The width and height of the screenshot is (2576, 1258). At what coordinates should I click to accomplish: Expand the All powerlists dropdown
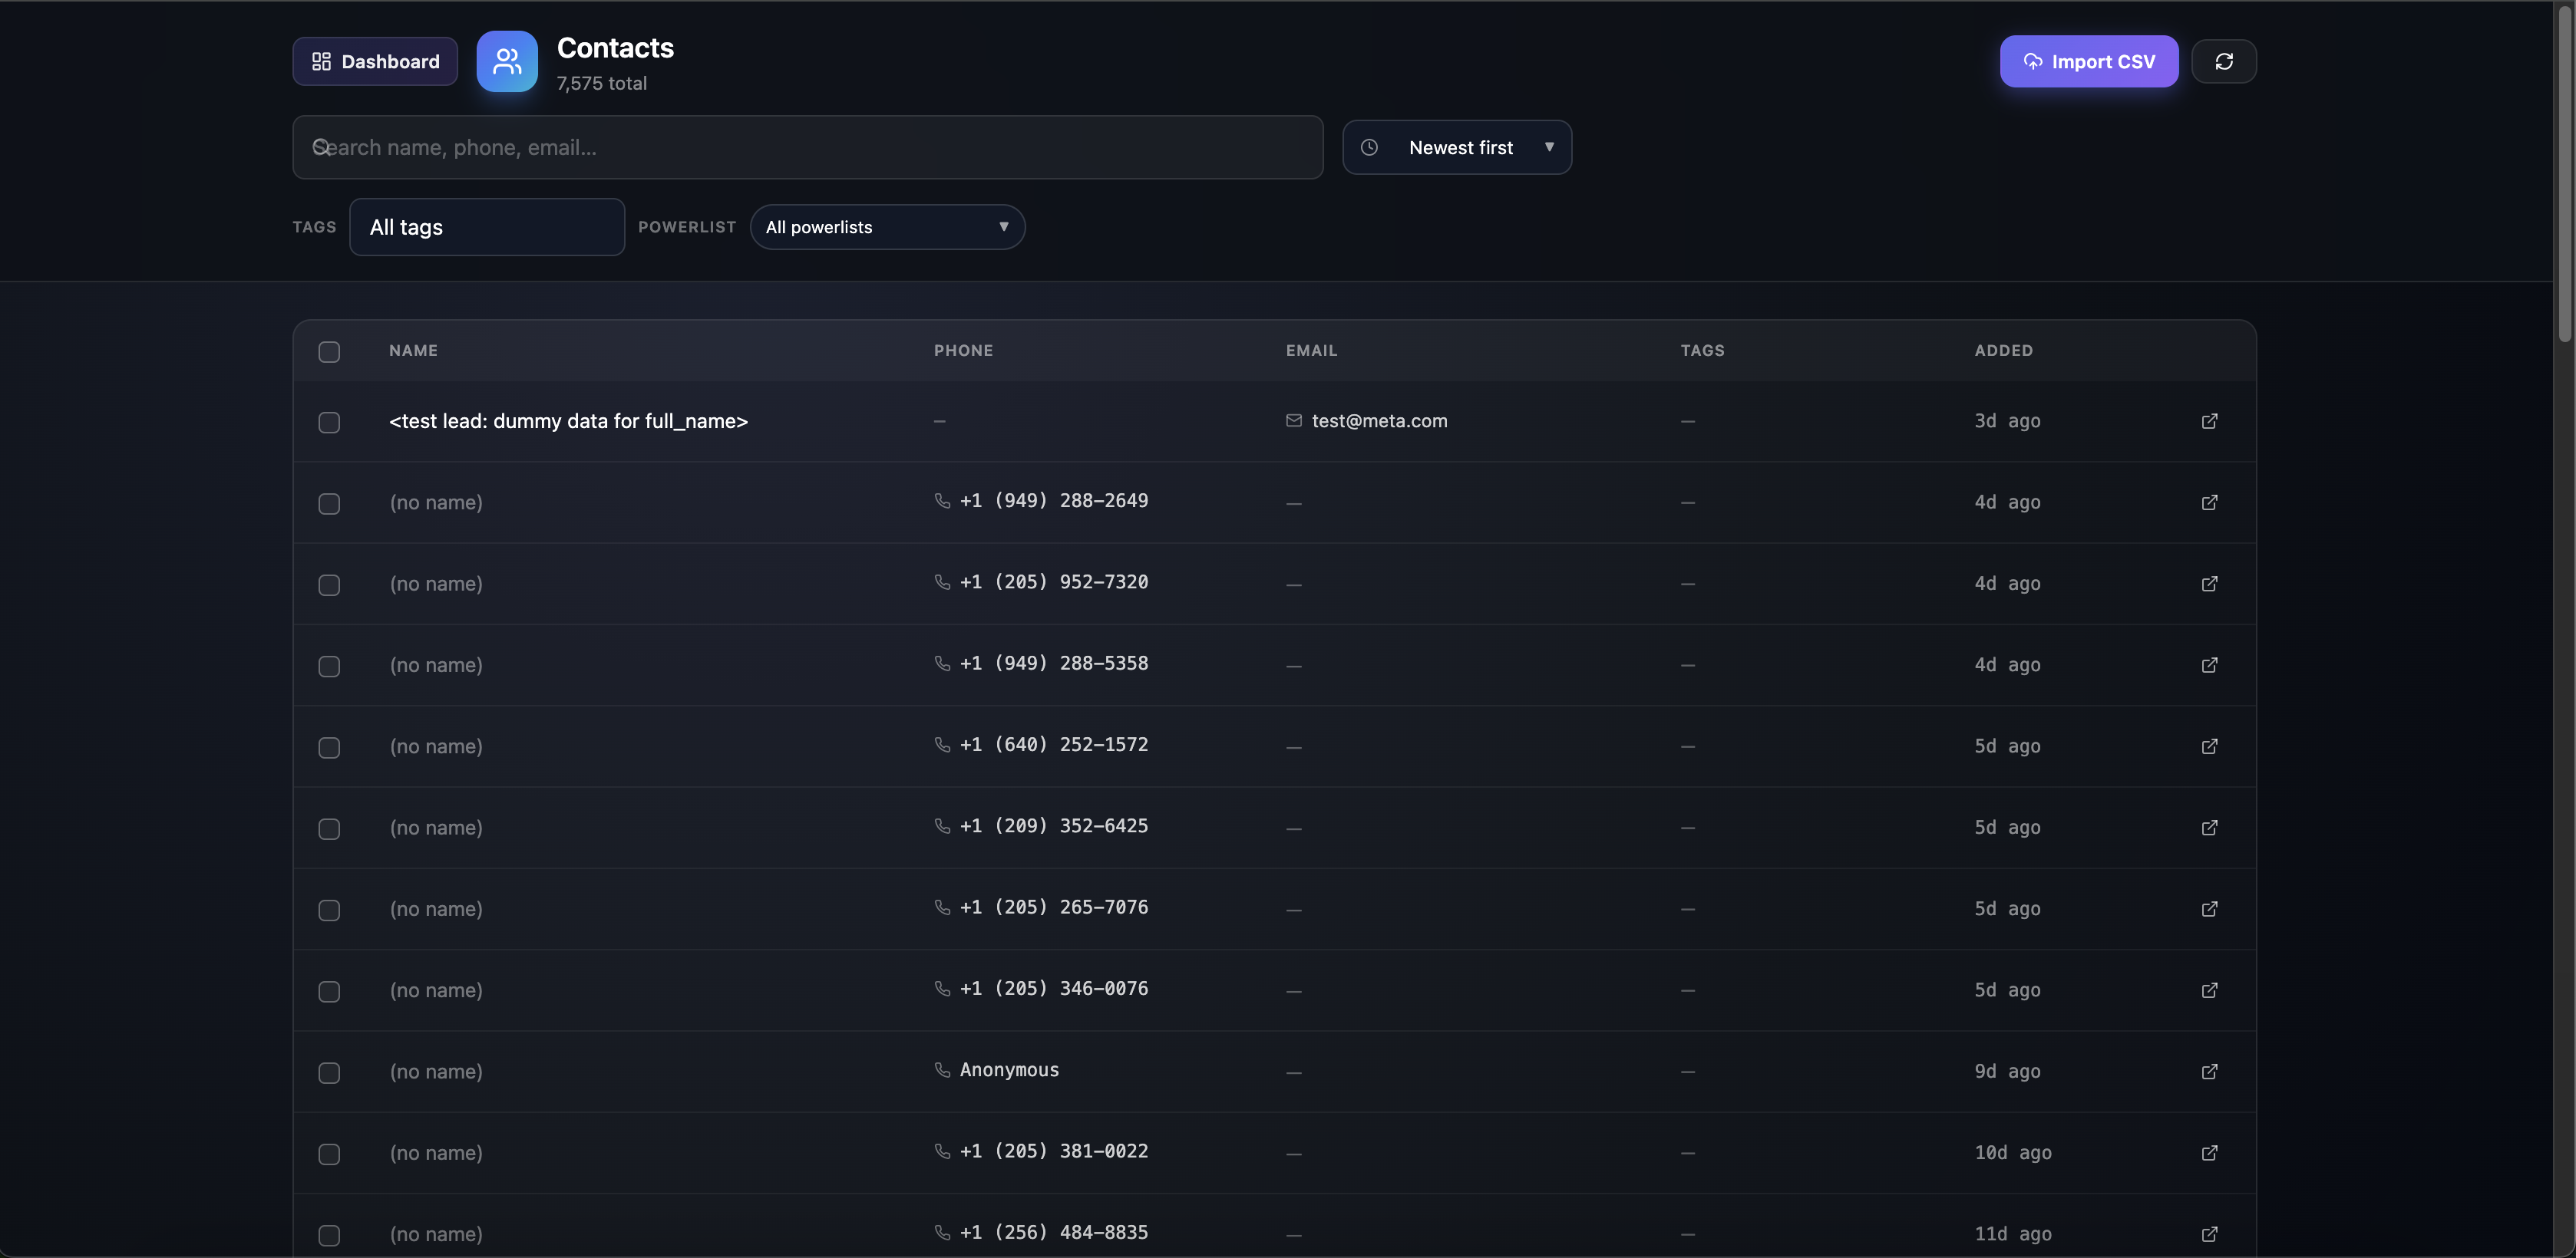(887, 227)
